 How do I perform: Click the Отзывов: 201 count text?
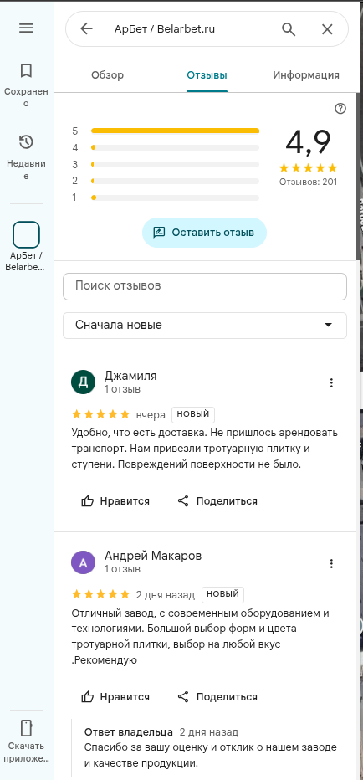[x=308, y=182]
